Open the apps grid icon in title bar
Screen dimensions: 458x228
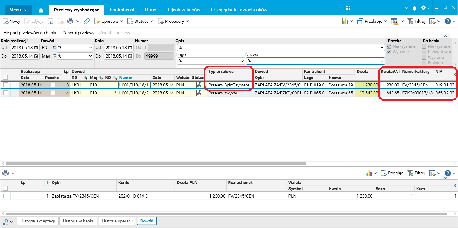(348, 8)
